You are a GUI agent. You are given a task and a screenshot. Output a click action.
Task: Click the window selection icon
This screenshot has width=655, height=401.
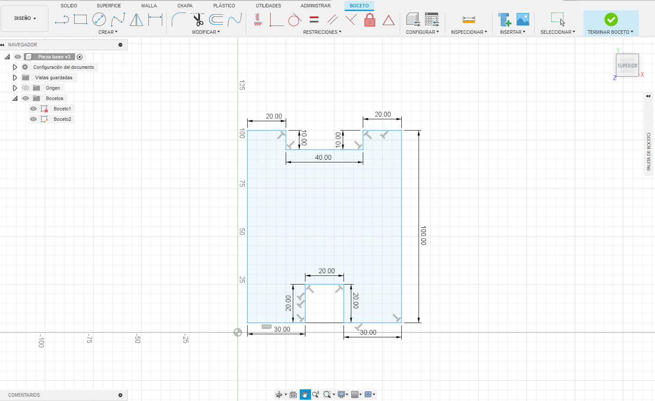click(558, 19)
